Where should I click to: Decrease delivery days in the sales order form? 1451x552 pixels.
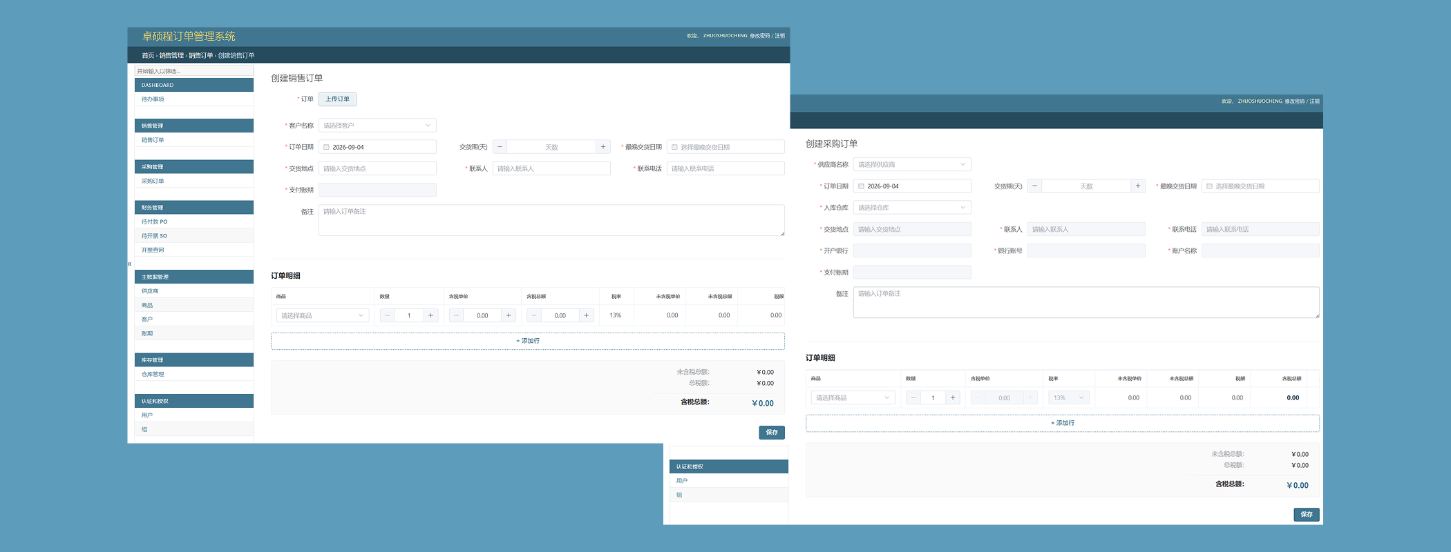[500, 147]
